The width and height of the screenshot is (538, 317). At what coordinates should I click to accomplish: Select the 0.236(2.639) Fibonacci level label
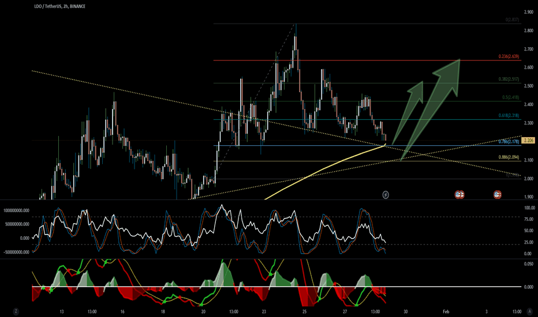point(509,56)
